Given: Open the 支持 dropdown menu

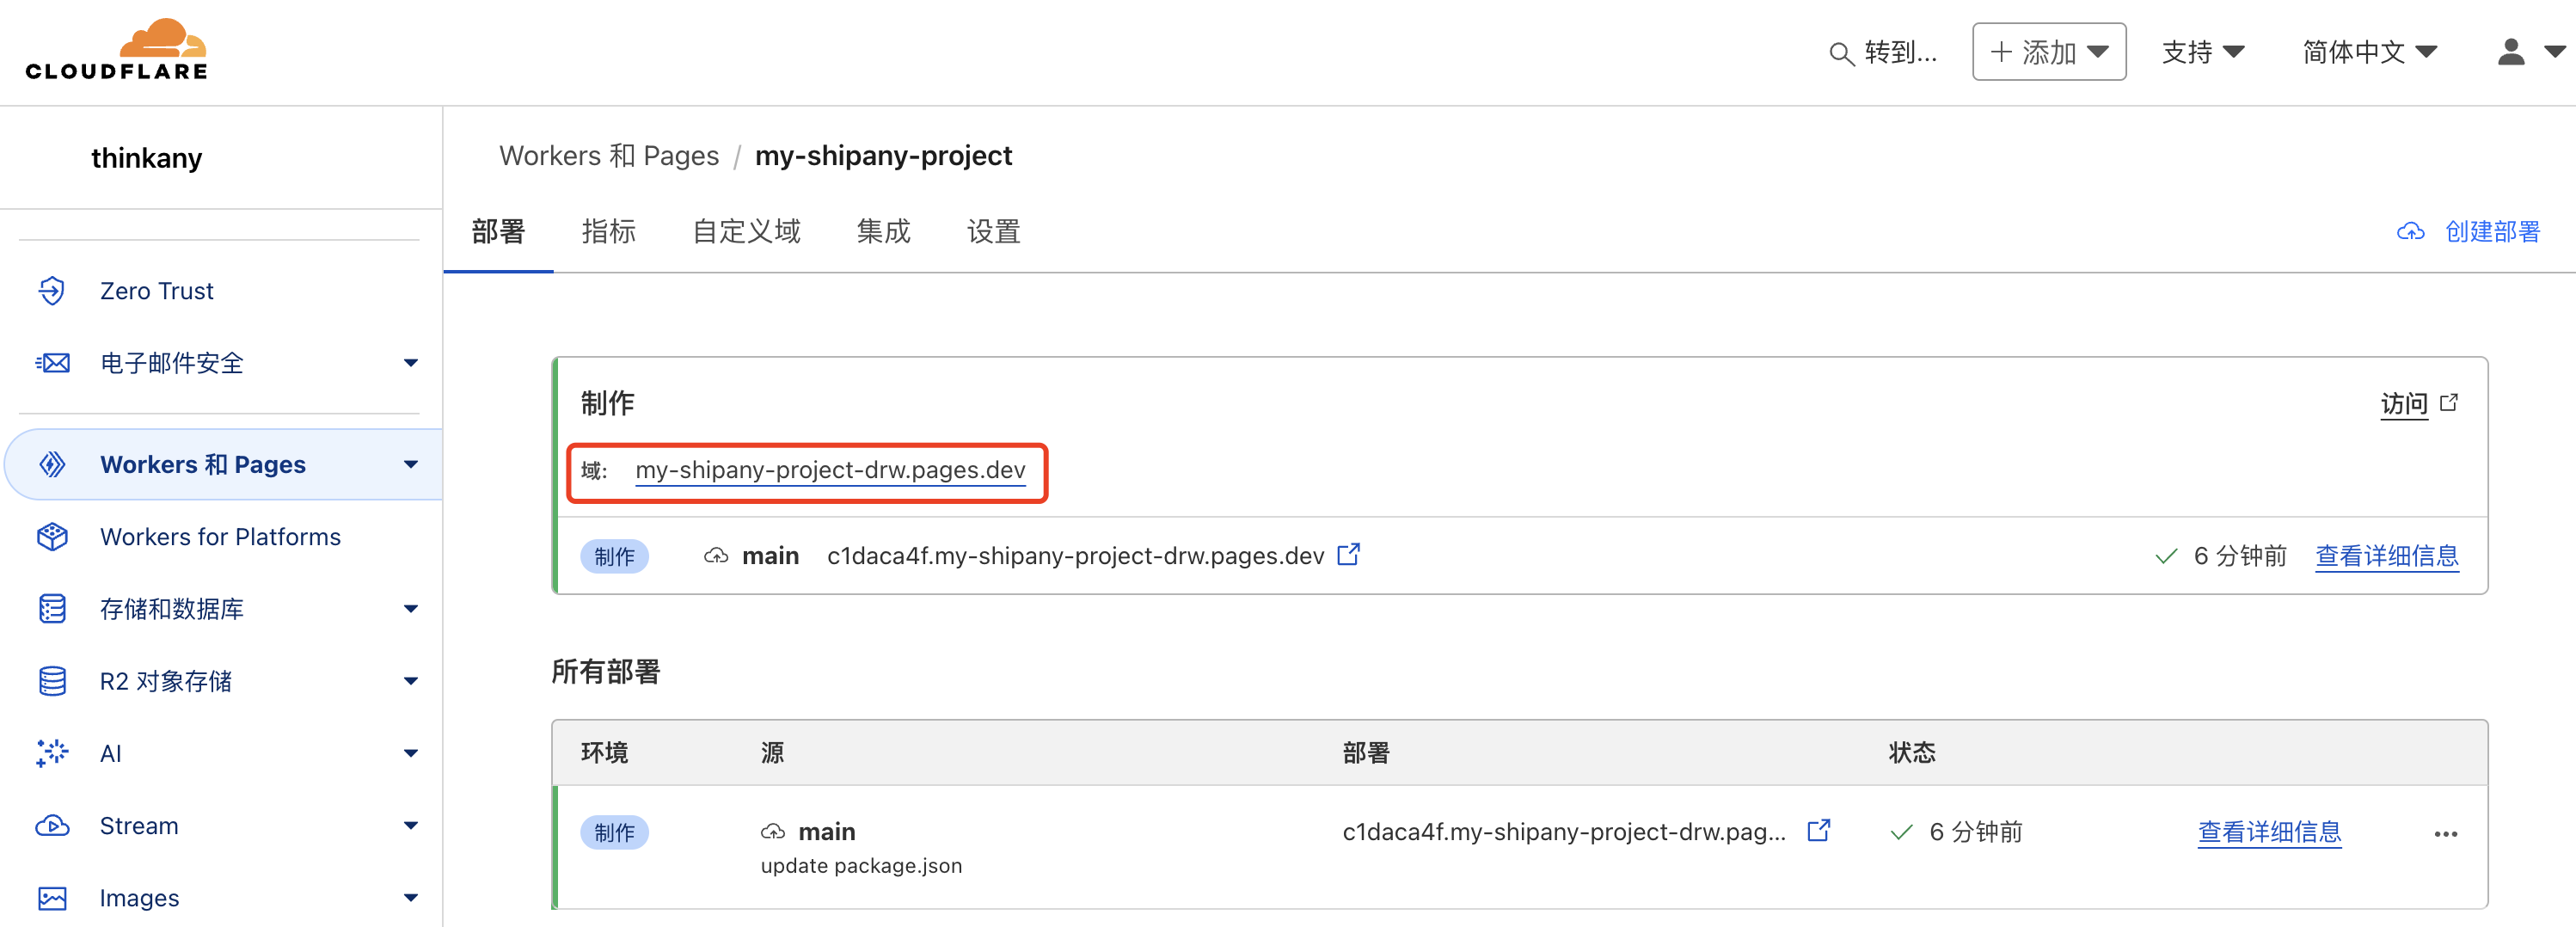Looking at the screenshot, I should point(2203,52).
